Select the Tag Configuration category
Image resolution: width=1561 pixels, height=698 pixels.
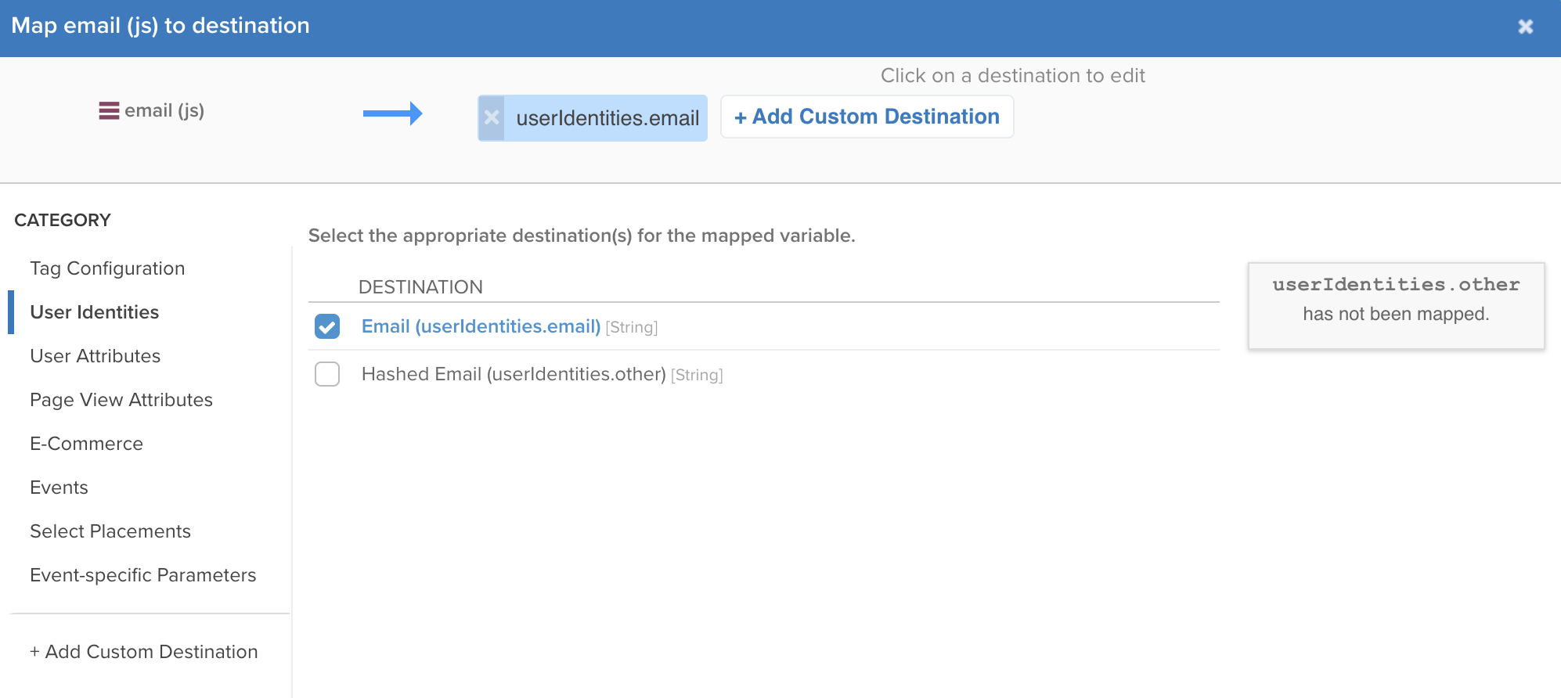(x=107, y=268)
